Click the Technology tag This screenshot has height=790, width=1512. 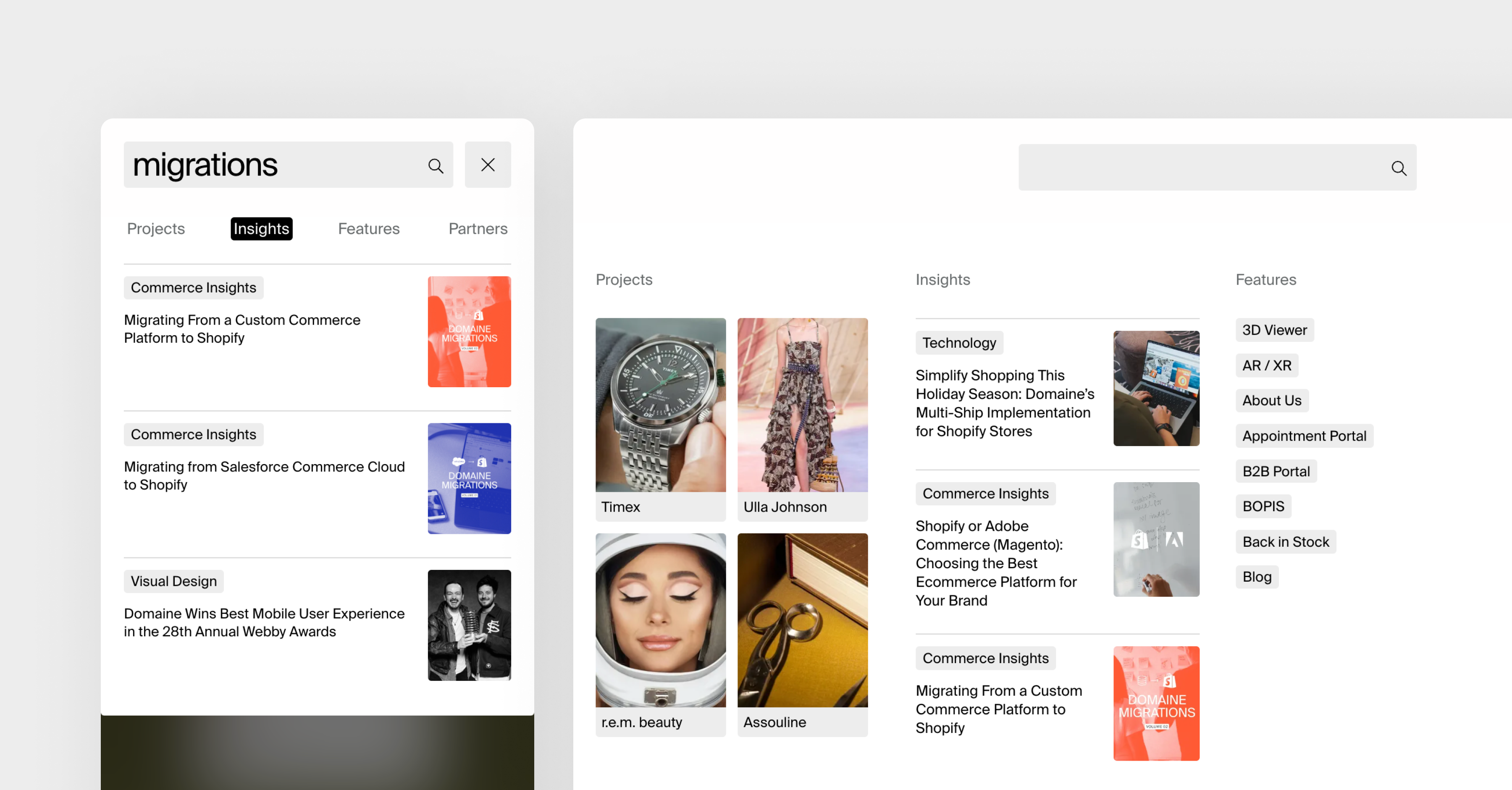(959, 343)
